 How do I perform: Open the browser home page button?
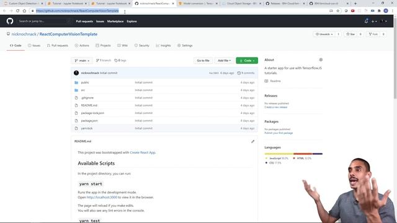point(24,11)
